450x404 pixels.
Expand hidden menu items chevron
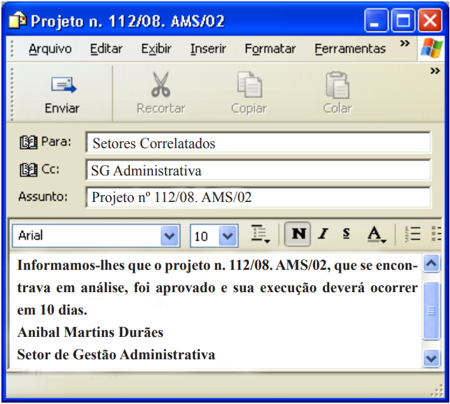coord(405,44)
